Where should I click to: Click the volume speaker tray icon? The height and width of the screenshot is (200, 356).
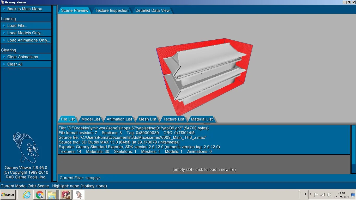pos(329,195)
